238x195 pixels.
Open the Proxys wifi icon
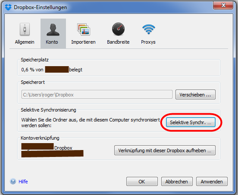[x=149, y=29]
